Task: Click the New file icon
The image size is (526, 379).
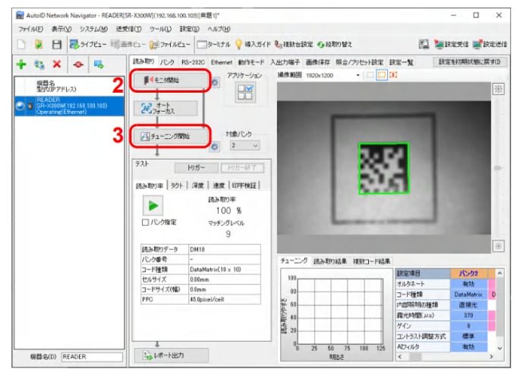Action: pos(21,44)
